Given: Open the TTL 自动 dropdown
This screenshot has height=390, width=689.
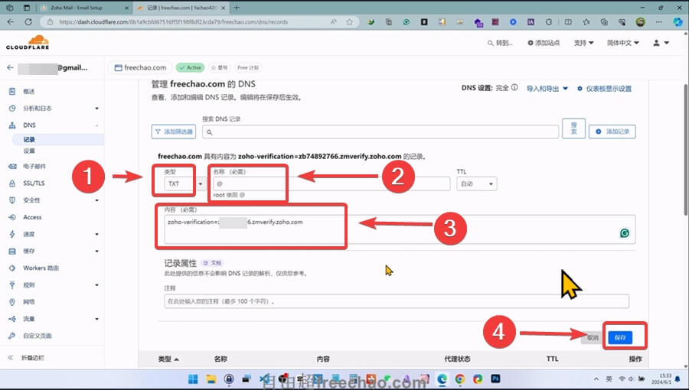Looking at the screenshot, I should pos(477,184).
